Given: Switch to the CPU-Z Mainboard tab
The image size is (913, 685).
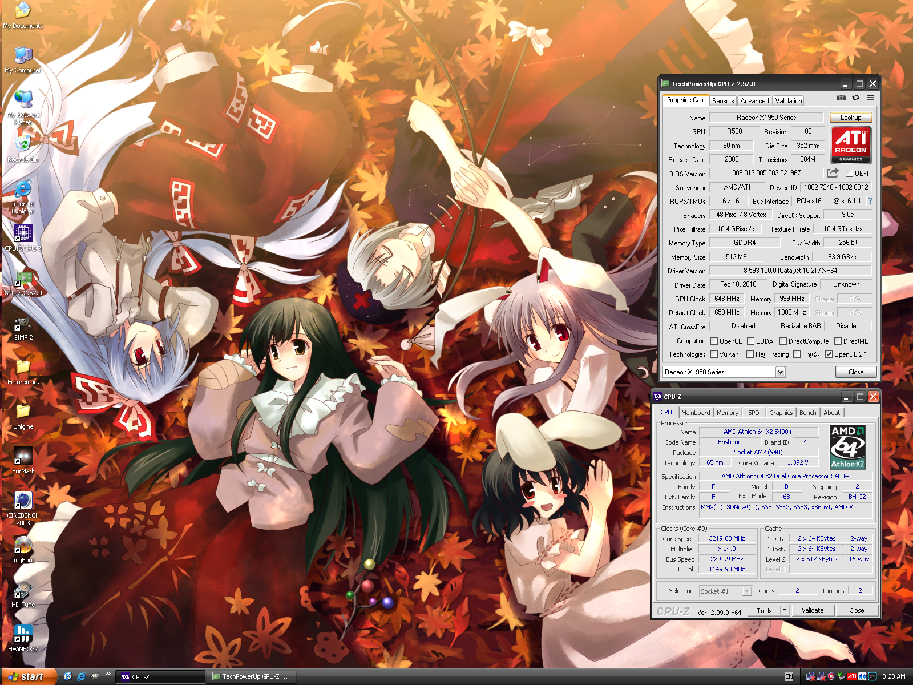Looking at the screenshot, I should (696, 413).
